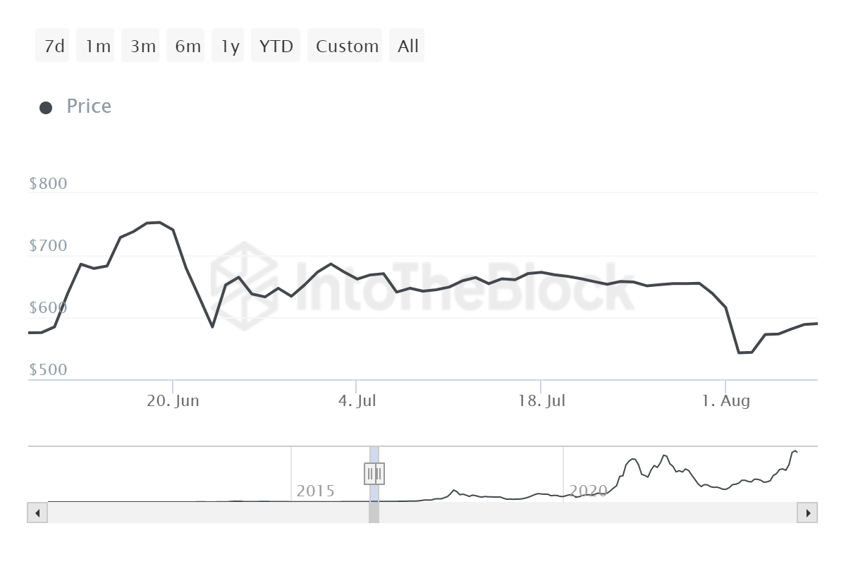846x564 pixels.
Task: Click the 2020 marker in the navigator
Action: click(x=587, y=491)
